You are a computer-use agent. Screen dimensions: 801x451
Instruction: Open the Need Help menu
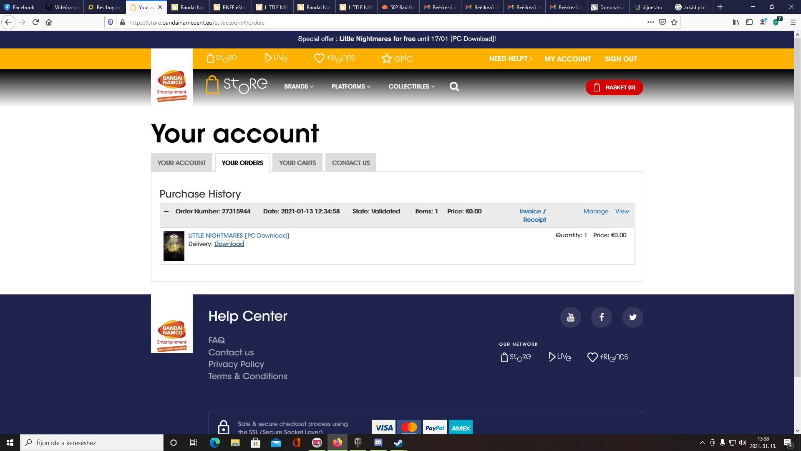point(511,59)
